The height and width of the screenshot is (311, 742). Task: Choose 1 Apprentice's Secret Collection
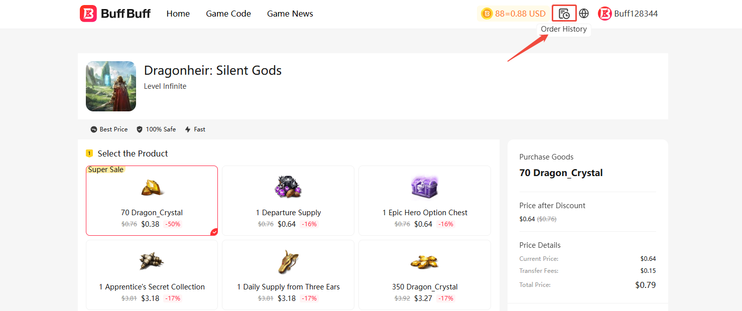pyautogui.click(x=152, y=274)
